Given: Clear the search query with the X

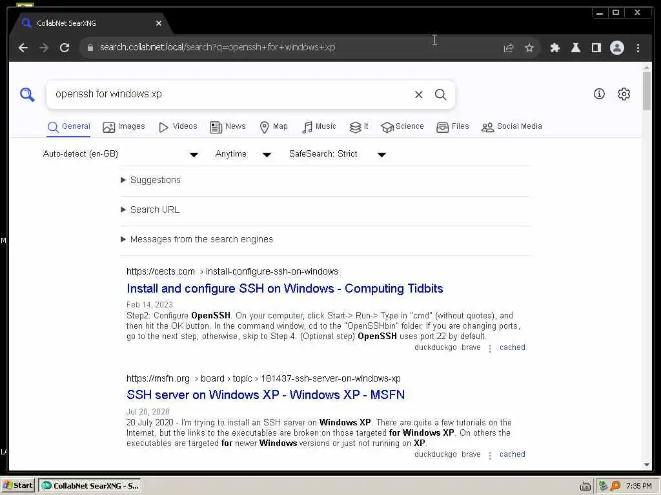Looking at the screenshot, I should tap(418, 95).
